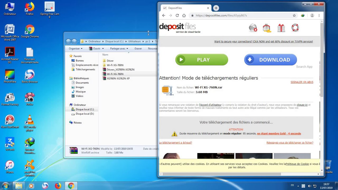Viewport: 338px width, 190px height.
Task: Open Nouveau document texte file icon
Action: 30,56
